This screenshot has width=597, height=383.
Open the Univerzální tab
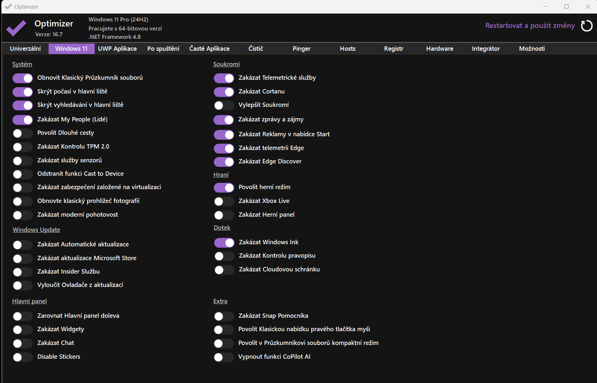25,49
